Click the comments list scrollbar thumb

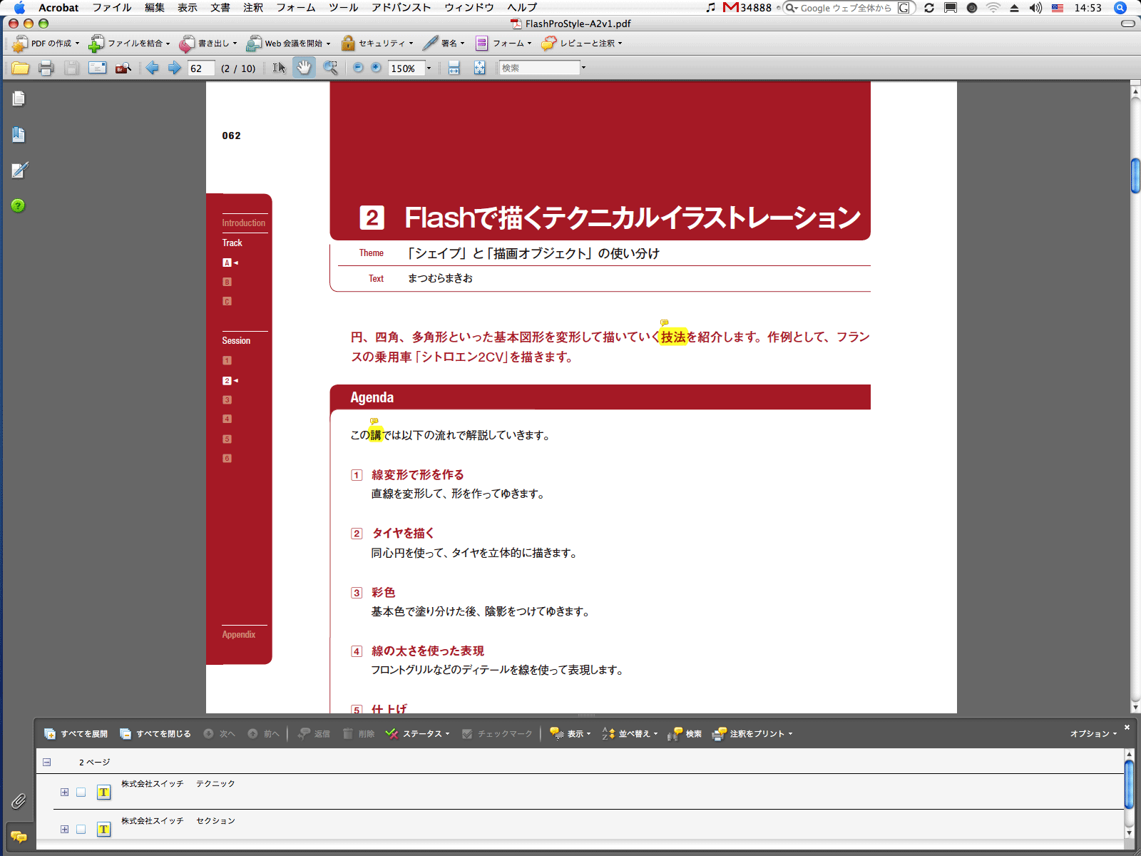(1129, 785)
